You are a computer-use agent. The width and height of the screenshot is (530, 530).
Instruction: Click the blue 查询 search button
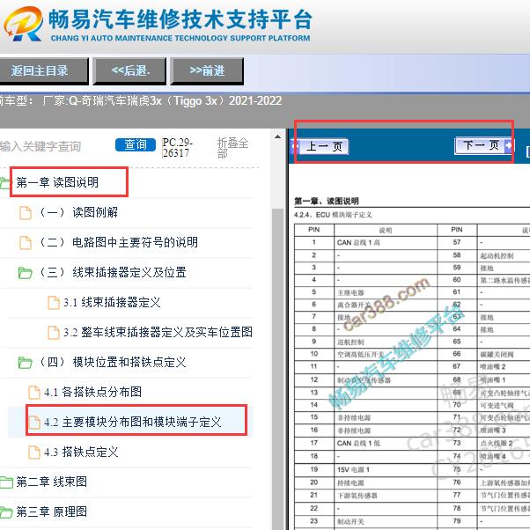tap(136, 144)
